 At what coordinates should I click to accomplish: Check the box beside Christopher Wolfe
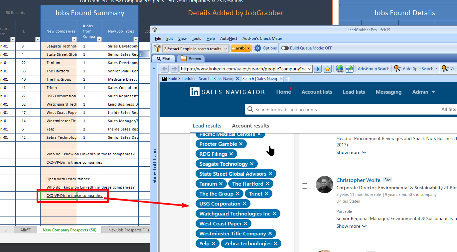tap(305, 186)
